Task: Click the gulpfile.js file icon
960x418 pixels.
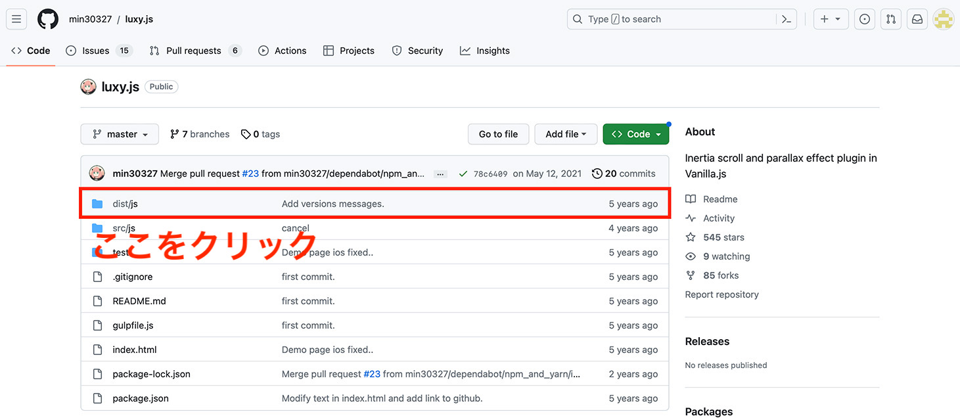Action: pos(97,325)
